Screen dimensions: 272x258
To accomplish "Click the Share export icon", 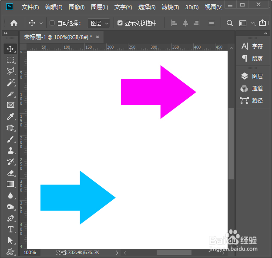I will click(x=262, y=23).
